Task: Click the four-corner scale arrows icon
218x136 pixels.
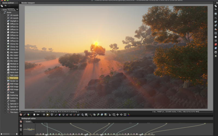Action: 125,115
